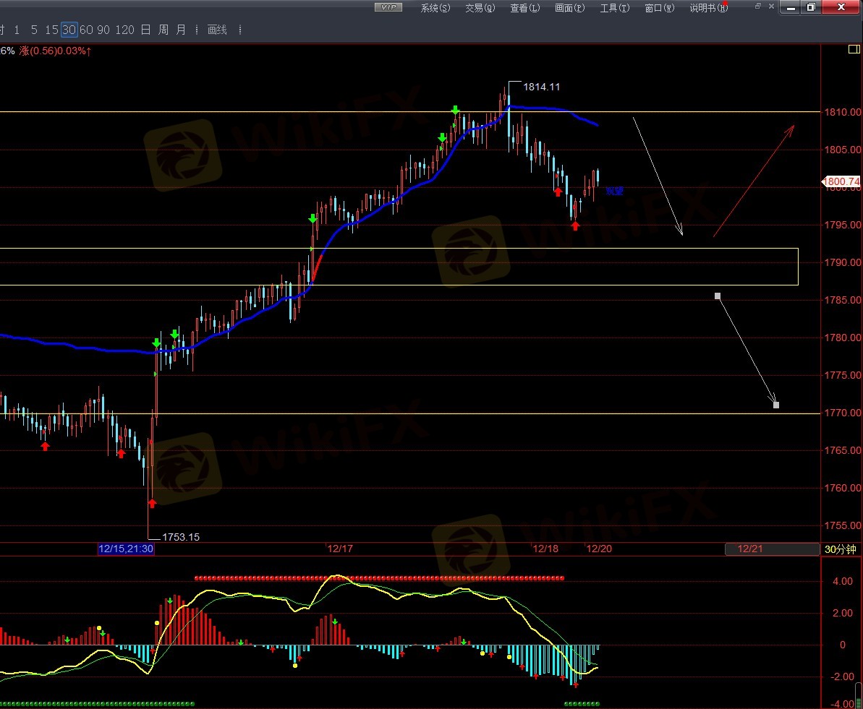This screenshot has height=709, width=863.
Task: Open the 工具(T) dropdown menu
Action: (x=614, y=8)
